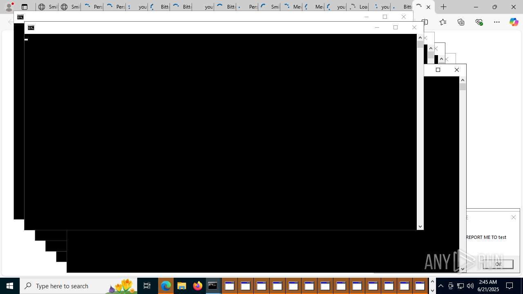Open the network tray icon

pos(460,286)
